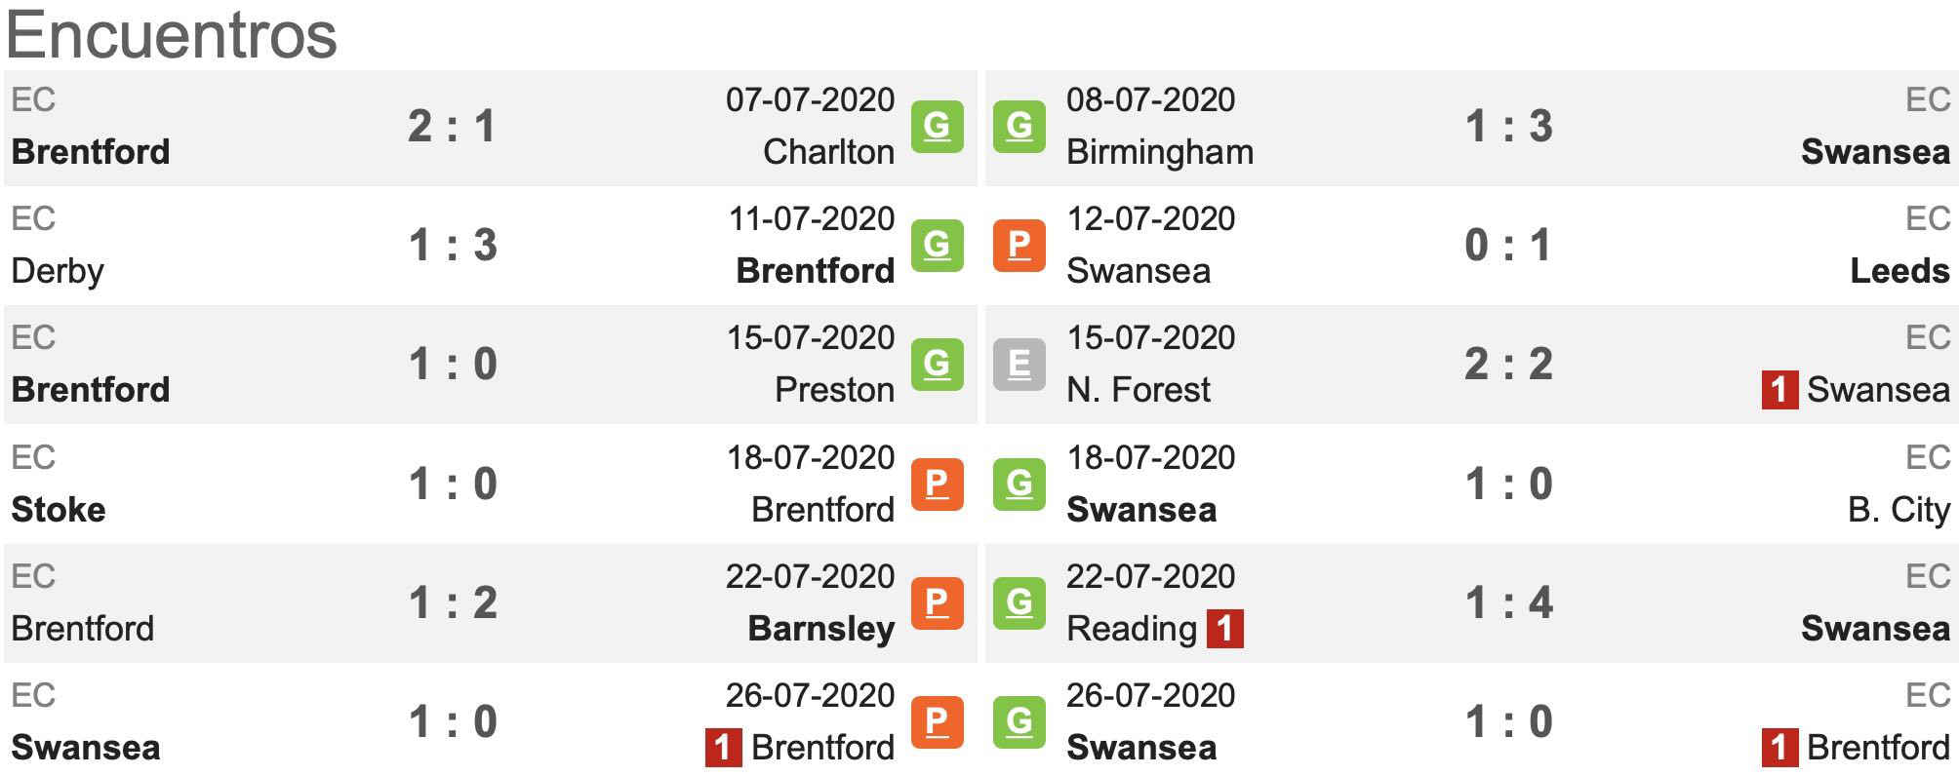This screenshot has height=776, width=1959.
Task: Open the Derby team link
Action: 58,271
